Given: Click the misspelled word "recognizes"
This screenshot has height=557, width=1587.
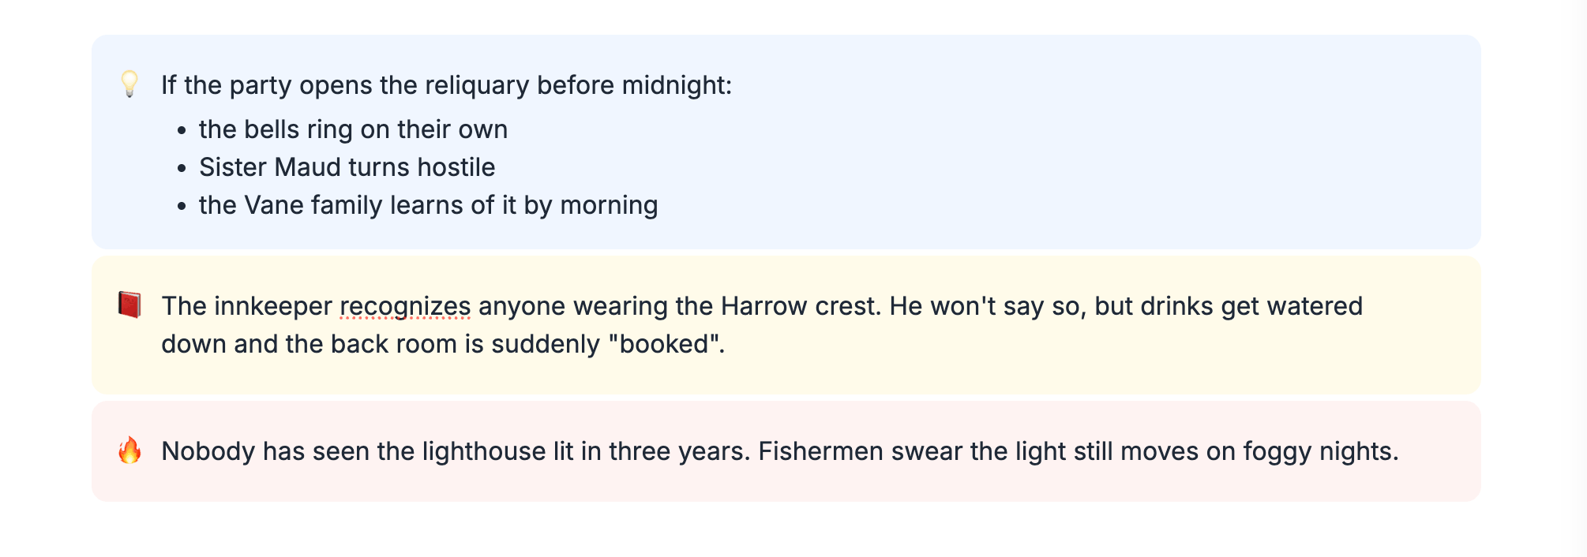Looking at the screenshot, I should coord(405,306).
